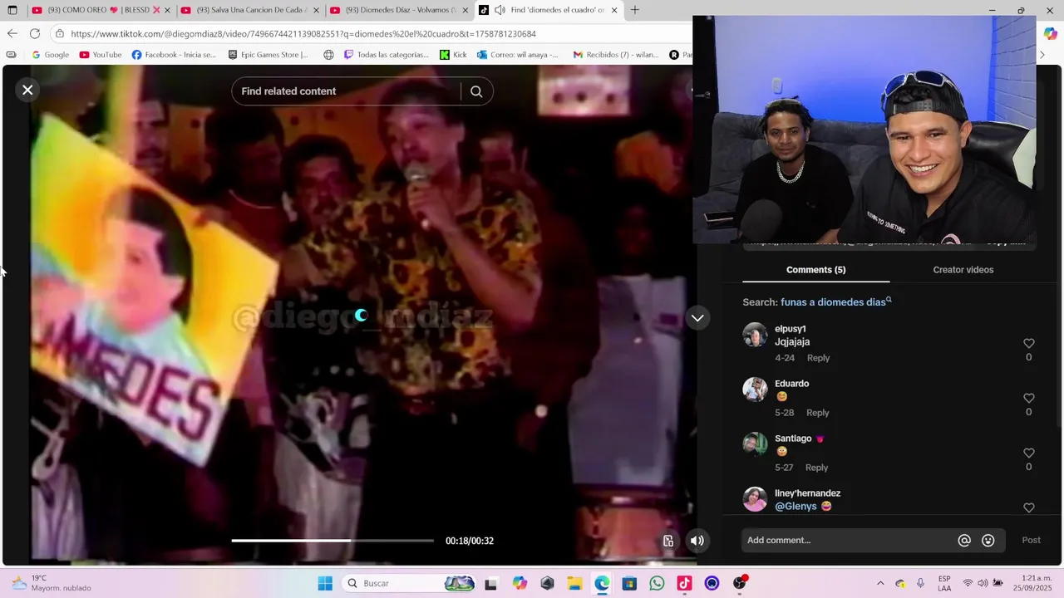Click the search magnifier in Find related content

[x=476, y=91]
